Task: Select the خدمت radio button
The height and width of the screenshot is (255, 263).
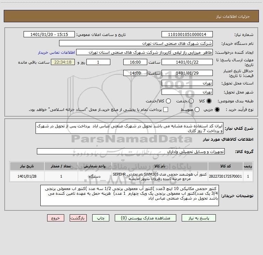Action: click(191, 101)
